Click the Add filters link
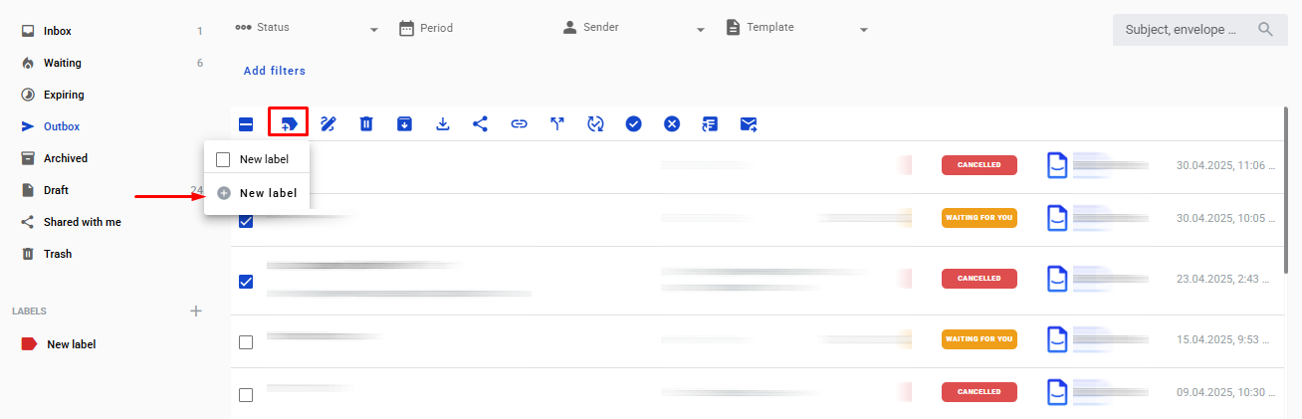1302x419 pixels. 275,71
